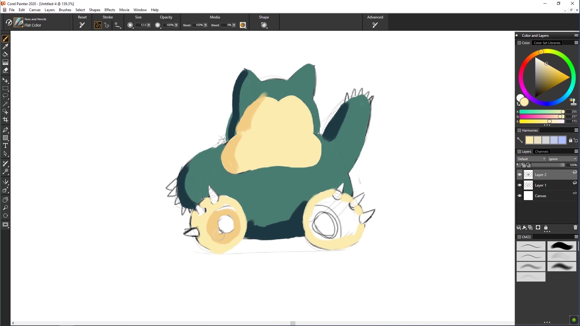Select the Paint Bucket tool

(x=6, y=54)
